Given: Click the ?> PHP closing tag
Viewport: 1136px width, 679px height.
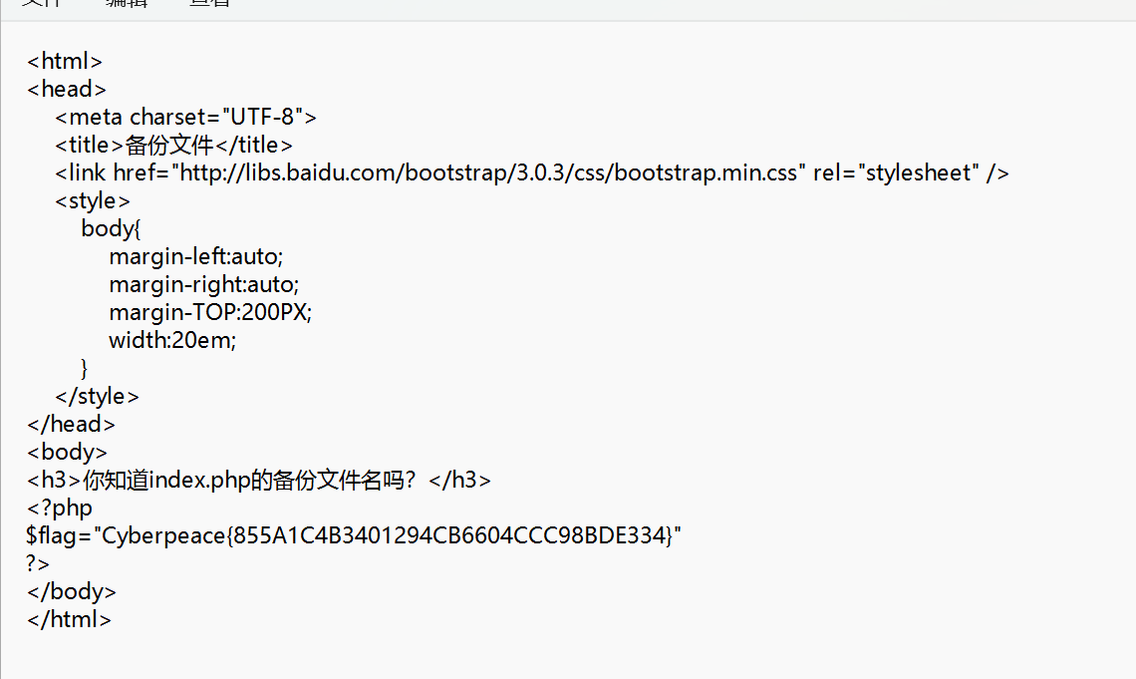Looking at the screenshot, I should coord(38,563).
